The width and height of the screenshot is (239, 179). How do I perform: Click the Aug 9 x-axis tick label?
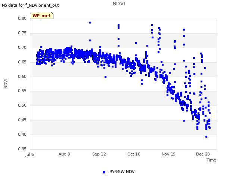(x=64, y=154)
